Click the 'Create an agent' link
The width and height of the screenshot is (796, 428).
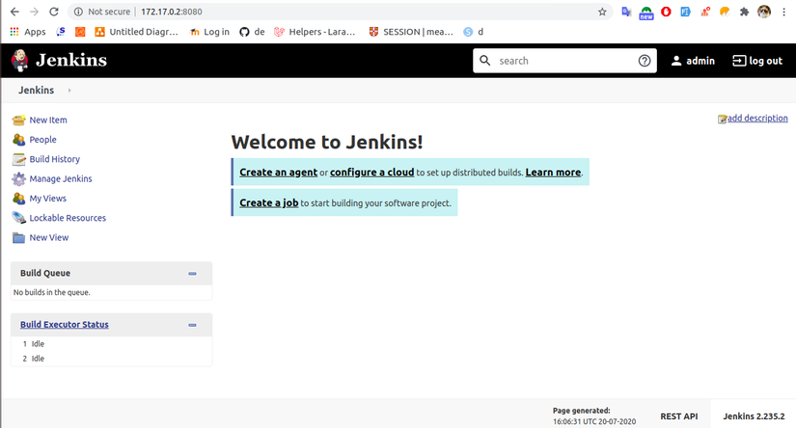pos(278,173)
